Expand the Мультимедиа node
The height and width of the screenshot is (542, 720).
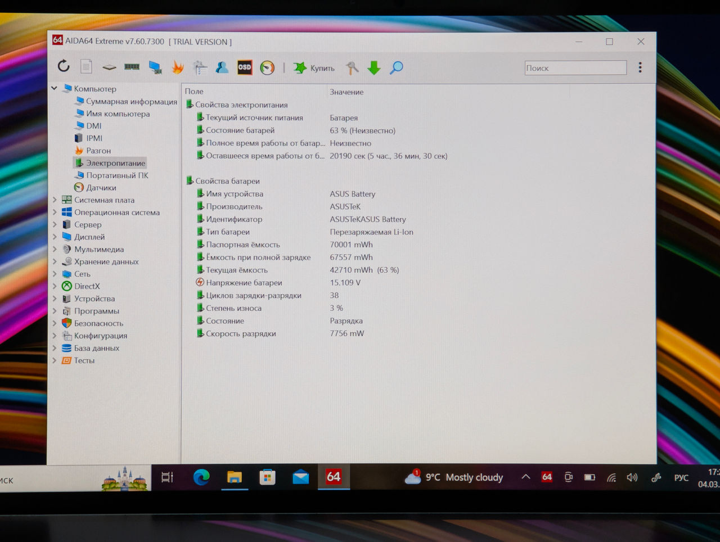tap(55, 249)
